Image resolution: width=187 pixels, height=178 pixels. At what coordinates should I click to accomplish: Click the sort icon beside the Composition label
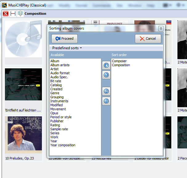[20, 14]
